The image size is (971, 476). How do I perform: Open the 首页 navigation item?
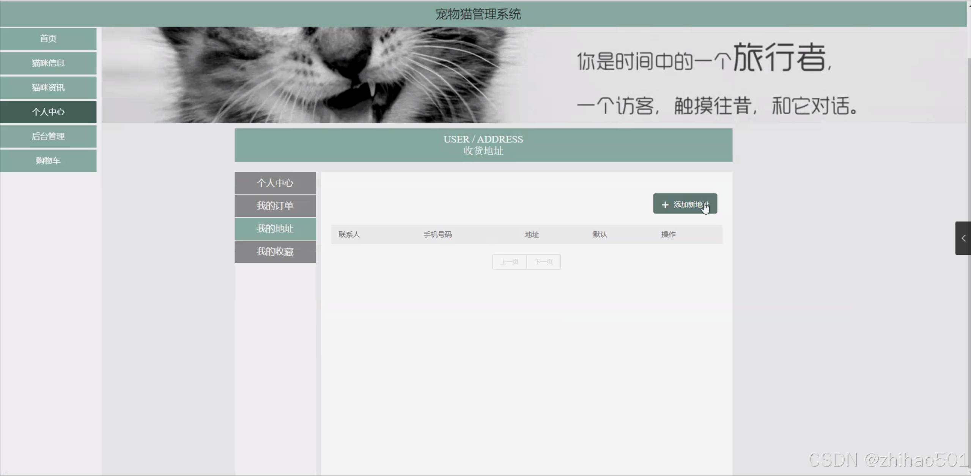48,38
